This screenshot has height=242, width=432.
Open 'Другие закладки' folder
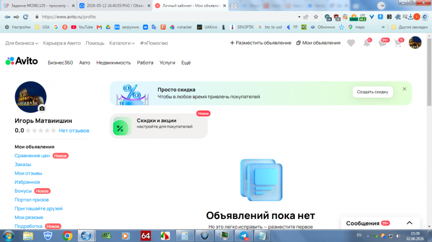pos(409,27)
